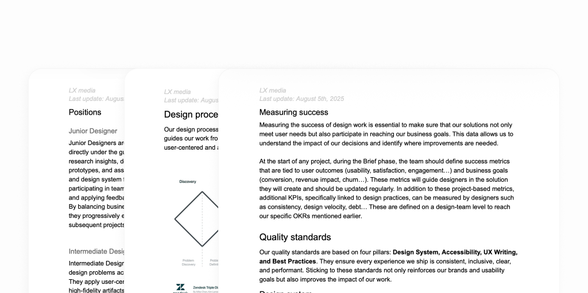588x293 pixels.
Task: Click the 'Our quality standards are based' paragraph
Action: tap(388, 265)
